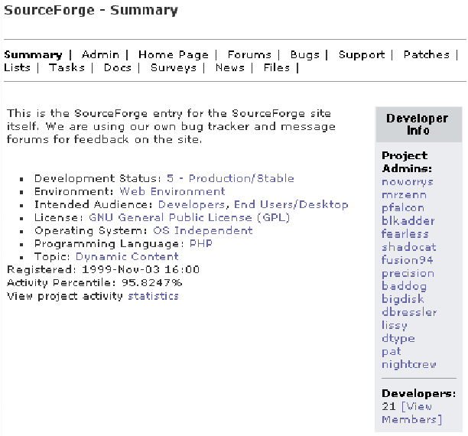Click the 'Registered: 1999-Nov-03 16:00' text
Viewport: 468px width, 436px height.
pos(103,270)
